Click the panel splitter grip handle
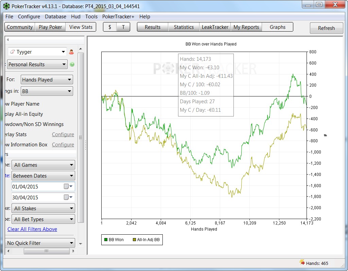 click(x=86, y=145)
